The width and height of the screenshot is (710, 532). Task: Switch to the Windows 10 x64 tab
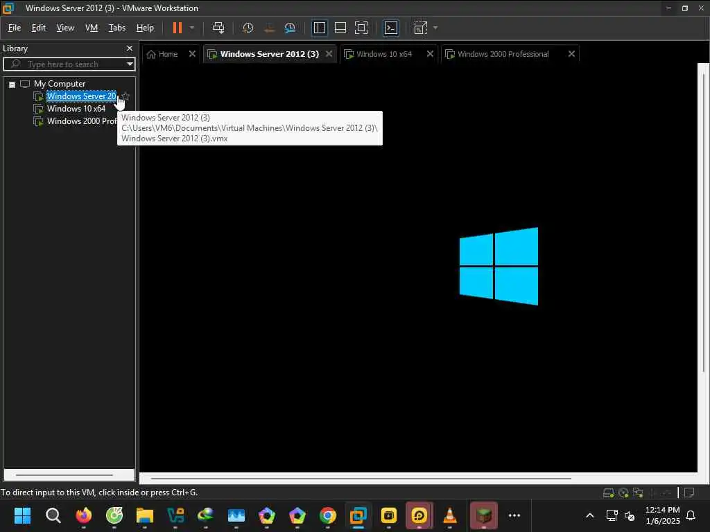(x=383, y=54)
